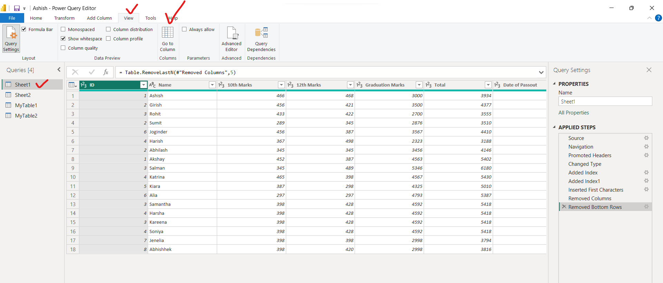Collapse the Queries pane
The height and width of the screenshot is (283, 663).
59,70
